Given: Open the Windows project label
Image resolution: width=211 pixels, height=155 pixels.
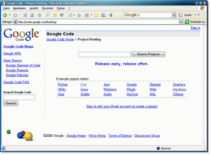Looking at the screenshot, I should 110,89.
